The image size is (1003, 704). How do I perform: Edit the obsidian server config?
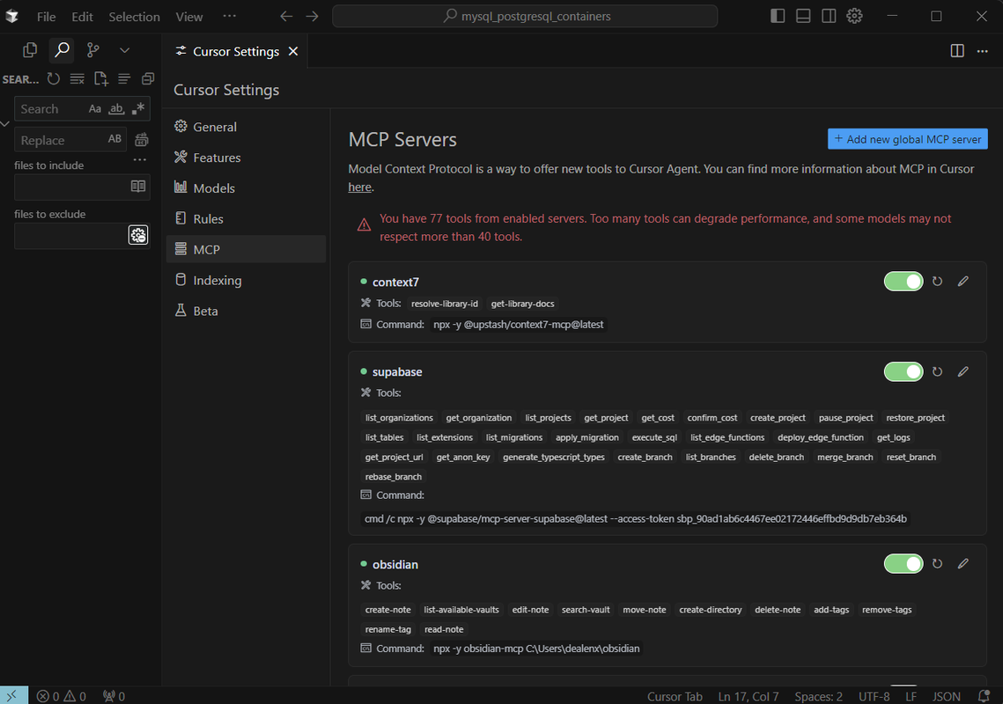click(x=962, y=564)
